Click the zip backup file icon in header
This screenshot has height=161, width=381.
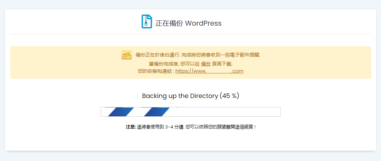click(147, 22)
